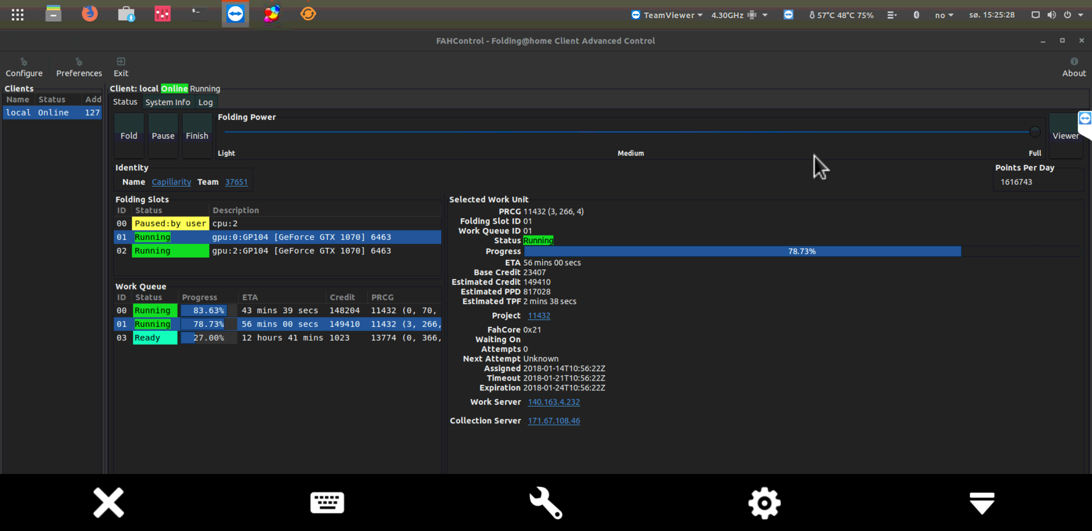Click the Points Per Day value 1616743
The width and height of the screenshot is (1092, 531).
1016,182
